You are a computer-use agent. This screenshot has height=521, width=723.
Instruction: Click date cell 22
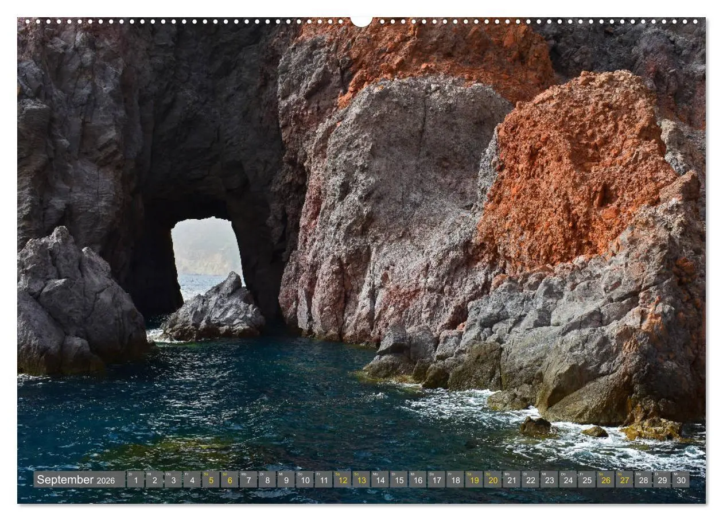click(530, 480)
